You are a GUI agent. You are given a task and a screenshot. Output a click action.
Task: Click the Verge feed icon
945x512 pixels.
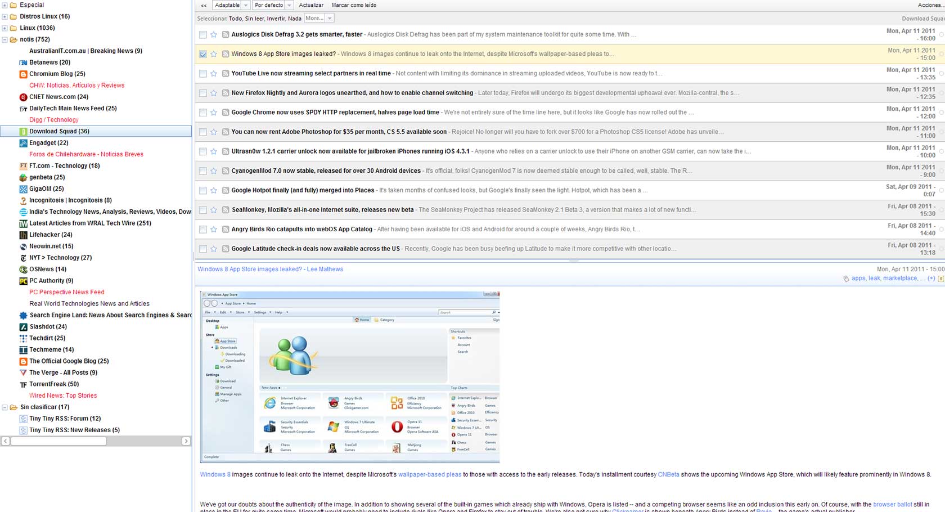point(23,372)
